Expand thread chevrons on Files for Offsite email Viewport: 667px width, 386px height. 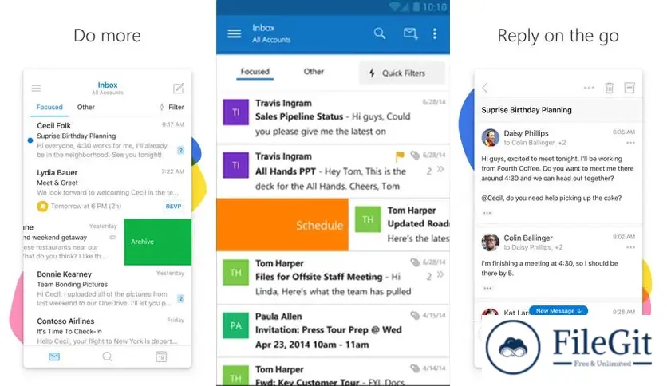[x=440, y=274]
